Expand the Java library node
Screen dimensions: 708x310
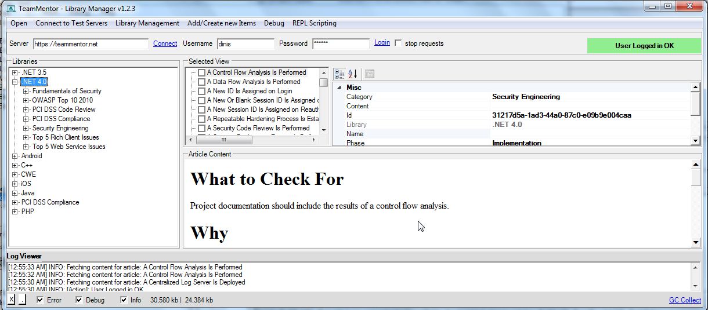(15, 193)
